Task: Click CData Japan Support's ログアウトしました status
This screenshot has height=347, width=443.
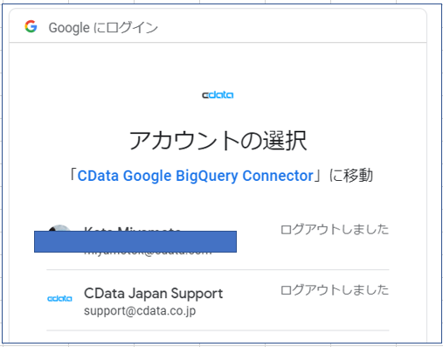Action: click(335, 290)
